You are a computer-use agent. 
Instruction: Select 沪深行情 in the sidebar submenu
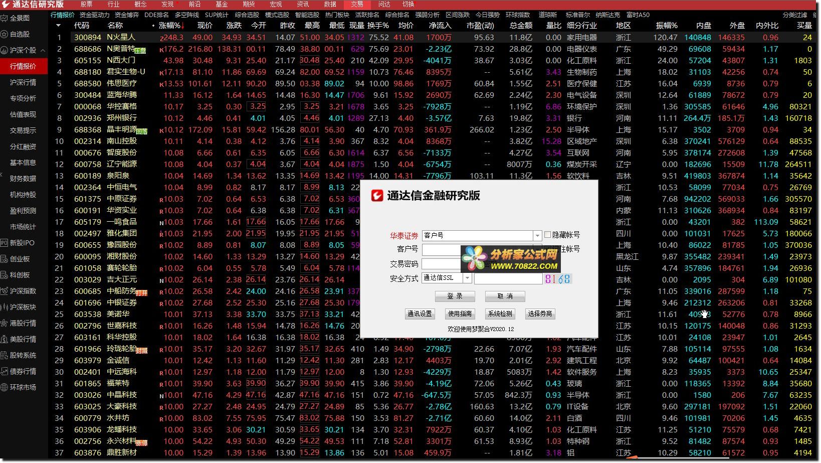click(x=23, y=82)
